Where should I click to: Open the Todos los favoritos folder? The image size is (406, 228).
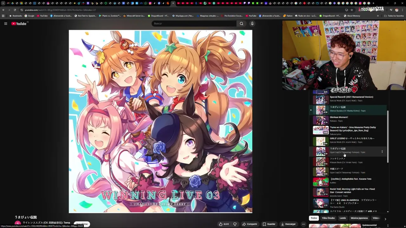[x=394, y=16]
